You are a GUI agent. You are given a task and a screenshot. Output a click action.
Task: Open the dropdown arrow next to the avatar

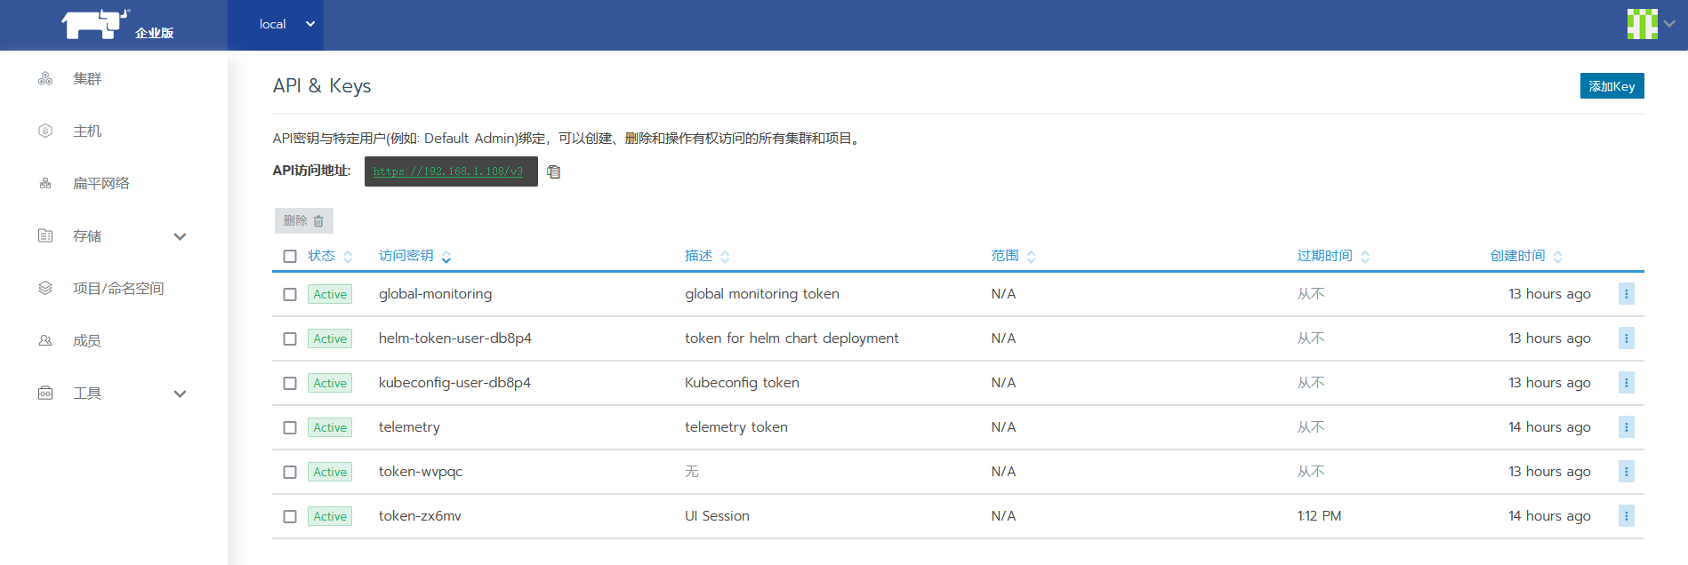click(1669, 24)
